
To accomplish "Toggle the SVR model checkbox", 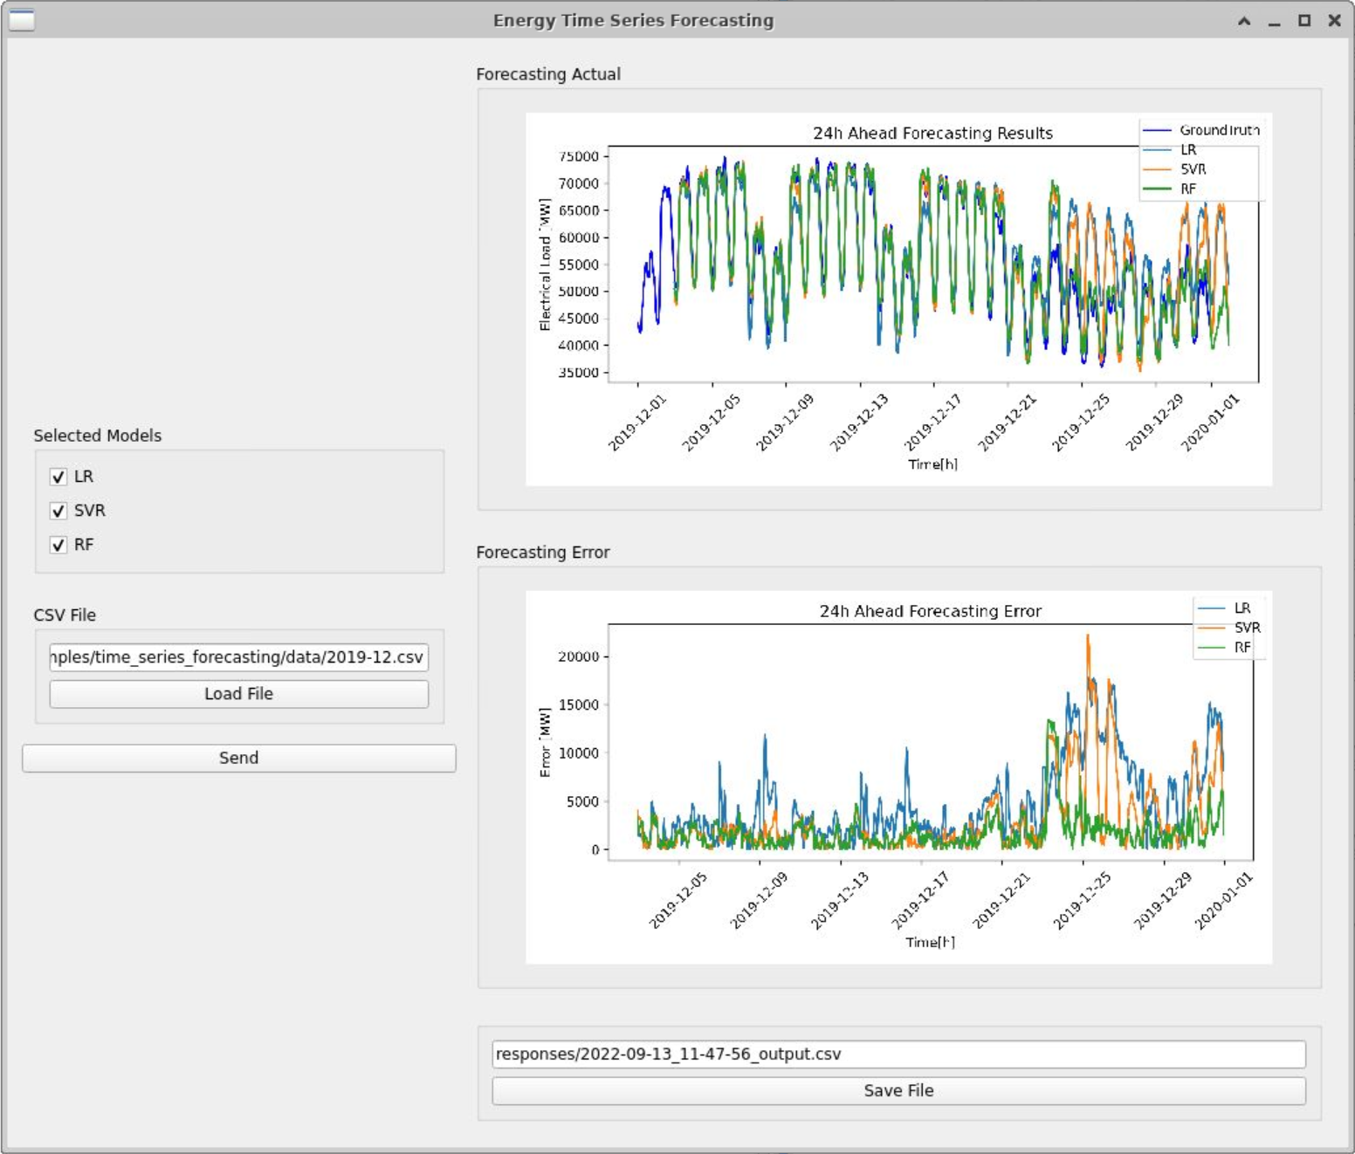I will pos(58,511).
